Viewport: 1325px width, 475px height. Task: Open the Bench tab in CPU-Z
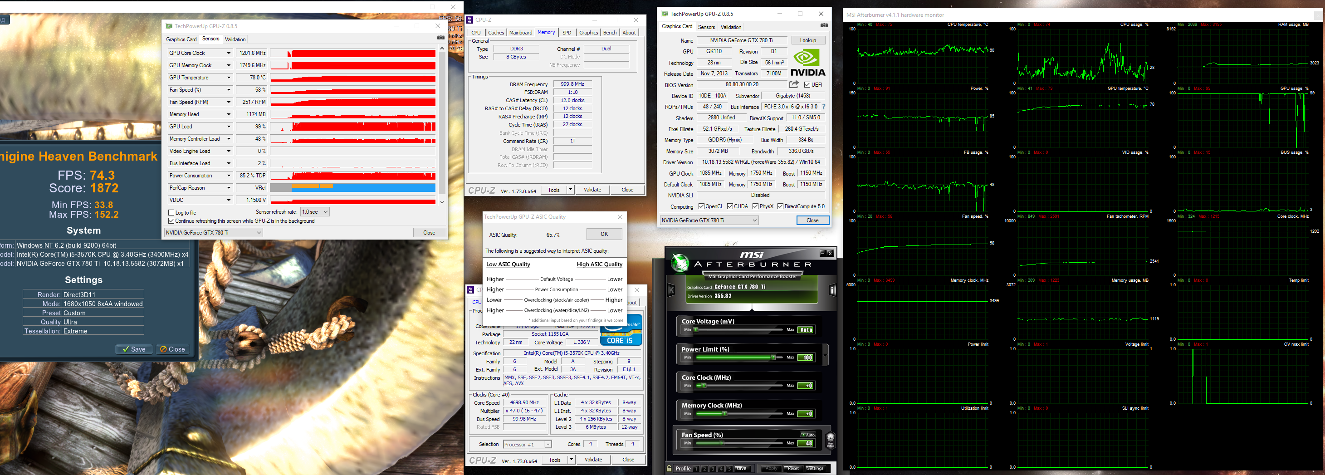pos(610,32)
